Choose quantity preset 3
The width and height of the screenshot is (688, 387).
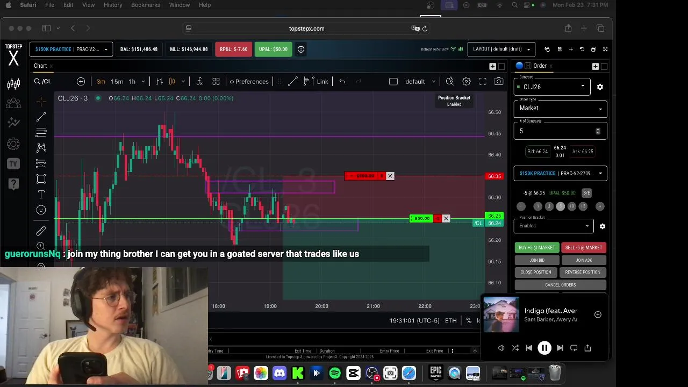pos(549,206)
